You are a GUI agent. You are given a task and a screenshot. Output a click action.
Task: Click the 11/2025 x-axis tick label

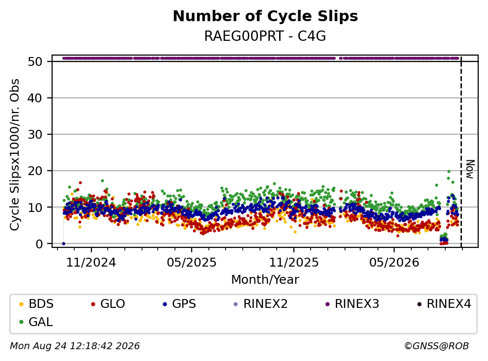(294, 263)
